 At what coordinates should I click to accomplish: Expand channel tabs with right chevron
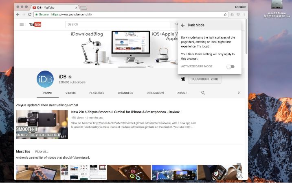tap(239, 93)
